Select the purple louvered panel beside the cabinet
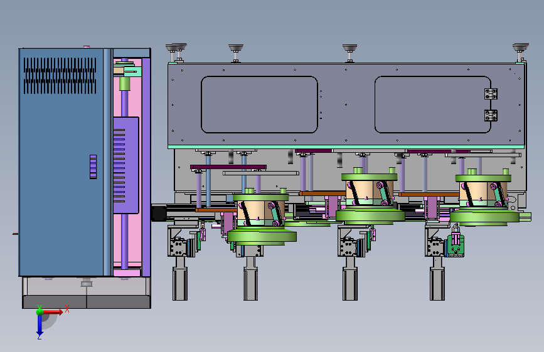Image resolution: width=544 pixels, height=352 pixels. click(x=126, y=165)
